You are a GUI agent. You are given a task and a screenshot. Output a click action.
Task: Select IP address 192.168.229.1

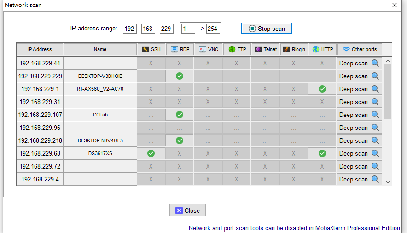tap(40, 89)
